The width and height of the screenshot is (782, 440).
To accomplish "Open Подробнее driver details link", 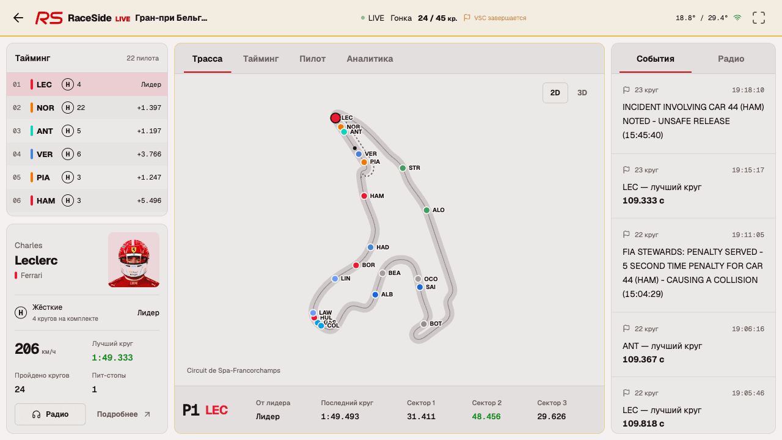I will tap(124, 414).
